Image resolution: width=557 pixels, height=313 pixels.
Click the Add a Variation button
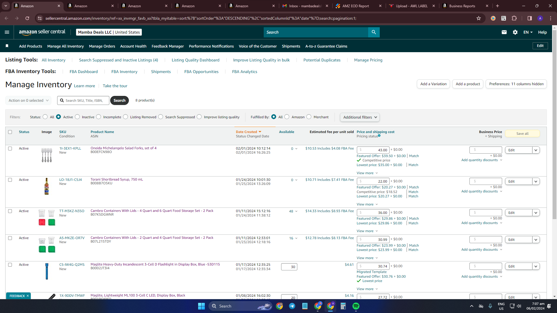click(433, 84)
